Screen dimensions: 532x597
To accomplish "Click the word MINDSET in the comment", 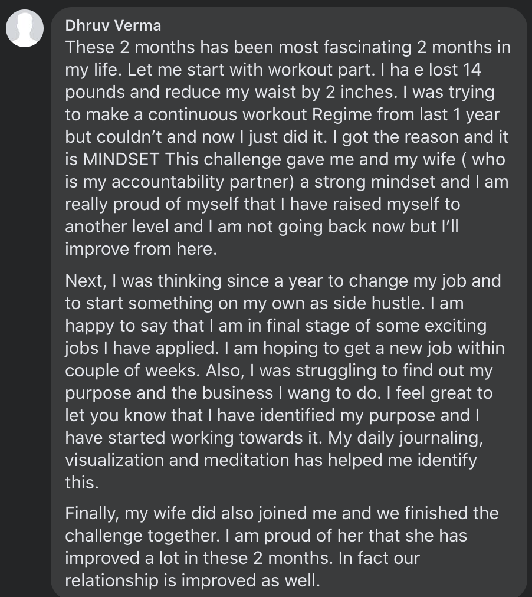I will coord(121,159).
